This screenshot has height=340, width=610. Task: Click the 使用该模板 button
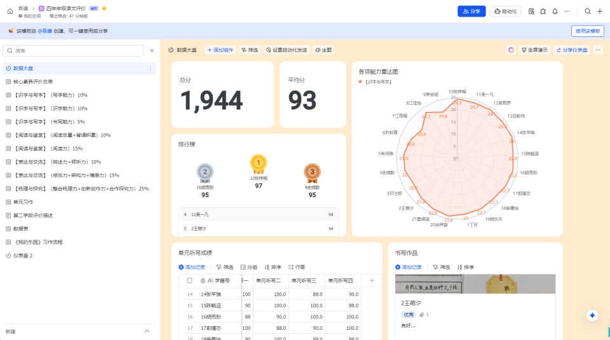(587, 31)
